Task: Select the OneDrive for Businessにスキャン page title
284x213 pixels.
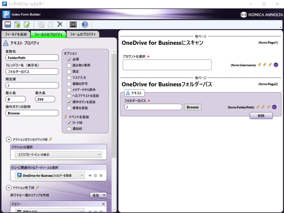Action: pyautogui.click(x=162, y=43)
